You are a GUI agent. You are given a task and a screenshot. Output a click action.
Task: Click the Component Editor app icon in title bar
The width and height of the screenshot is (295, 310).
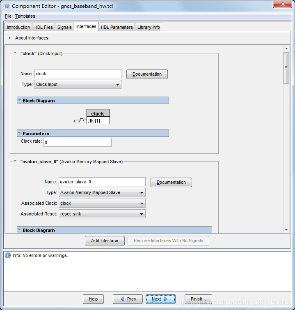(7, 6)
